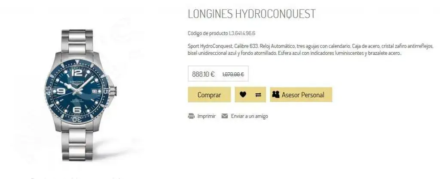Open the Longines watch product image
Image resolution: width=440 pixels, height=179 pixels.
click(x=81, y=95)
